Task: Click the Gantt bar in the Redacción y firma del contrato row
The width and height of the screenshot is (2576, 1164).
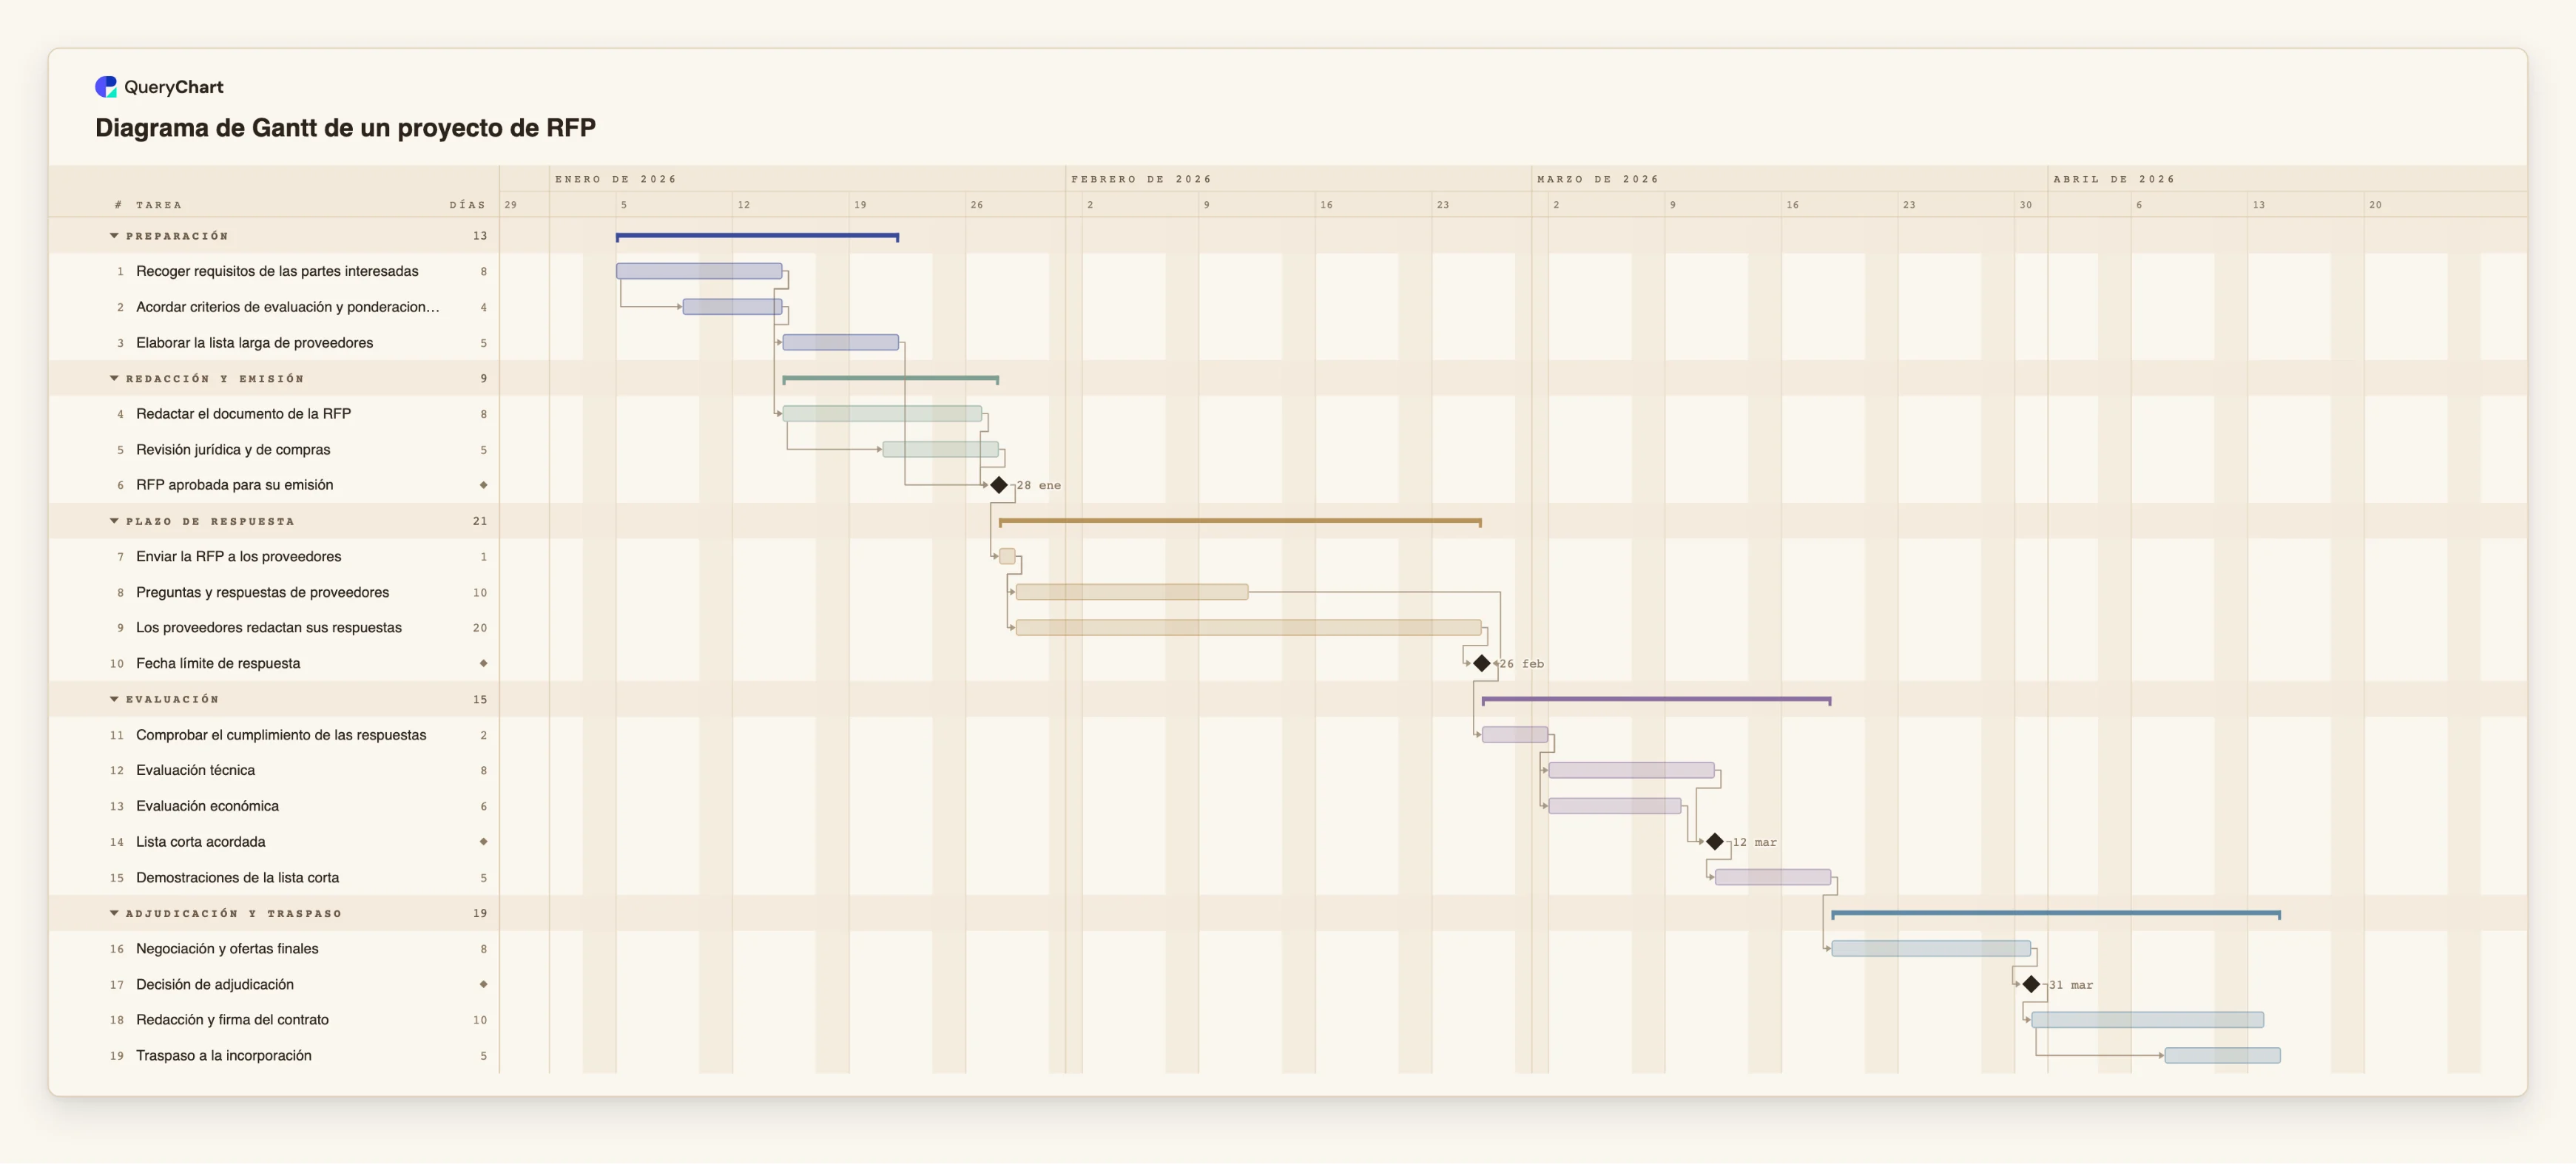Action: 2147,1020
